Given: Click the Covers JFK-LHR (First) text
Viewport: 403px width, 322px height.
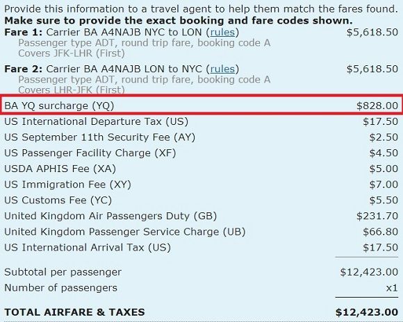Looking at the screenshot, I should [x=72, y=53].
